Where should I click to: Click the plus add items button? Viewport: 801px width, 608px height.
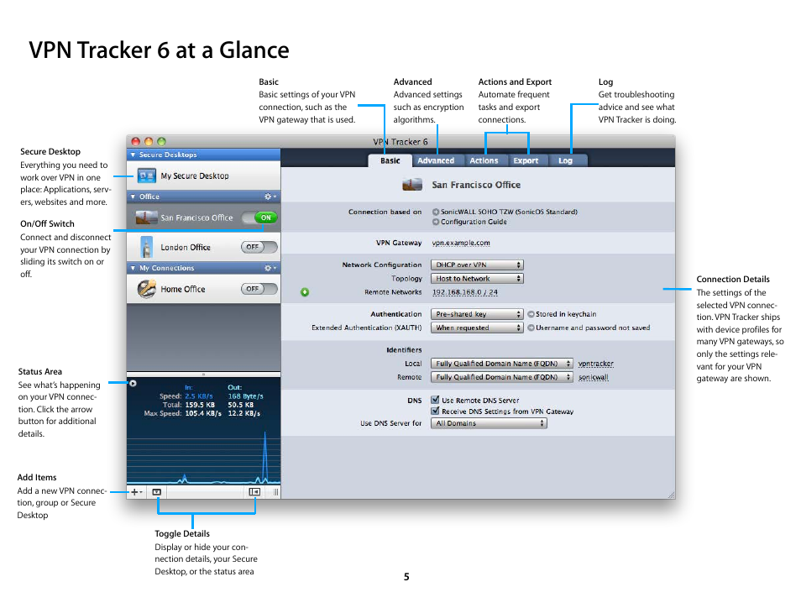(x=136, y=492)
